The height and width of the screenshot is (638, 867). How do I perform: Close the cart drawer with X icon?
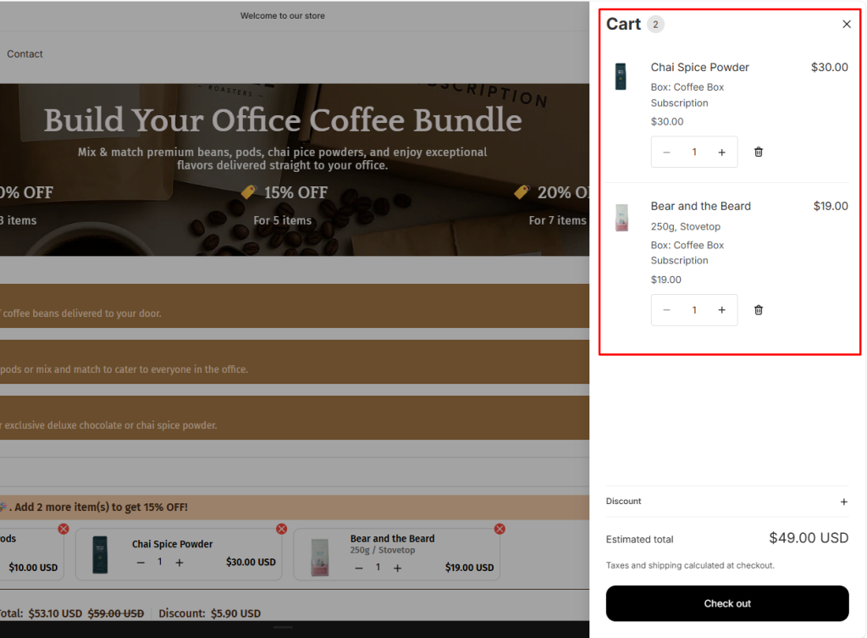click(x=847, y=25)
